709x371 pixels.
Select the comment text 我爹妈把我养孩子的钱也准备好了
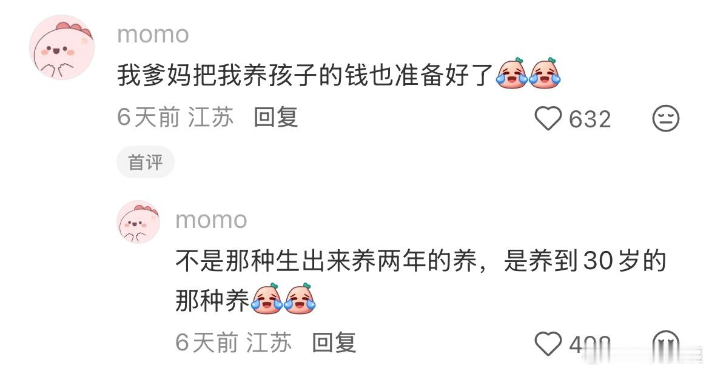click(x=305, y=75)
